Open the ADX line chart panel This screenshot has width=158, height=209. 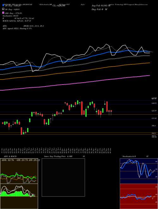(19, 171)
